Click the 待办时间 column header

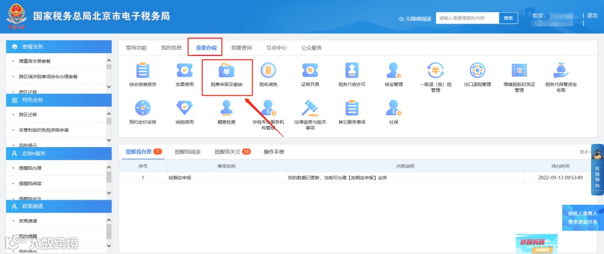point(560,167)
